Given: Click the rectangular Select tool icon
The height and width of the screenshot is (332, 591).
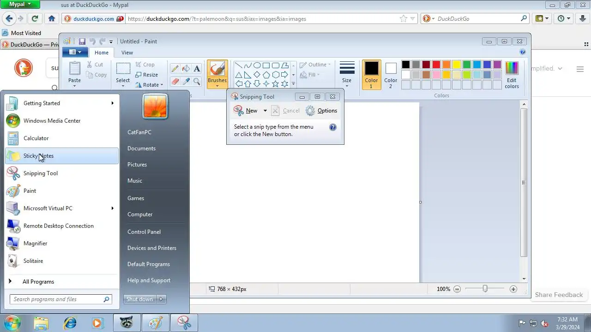Looking at the screenshot, I should point(123,69).
